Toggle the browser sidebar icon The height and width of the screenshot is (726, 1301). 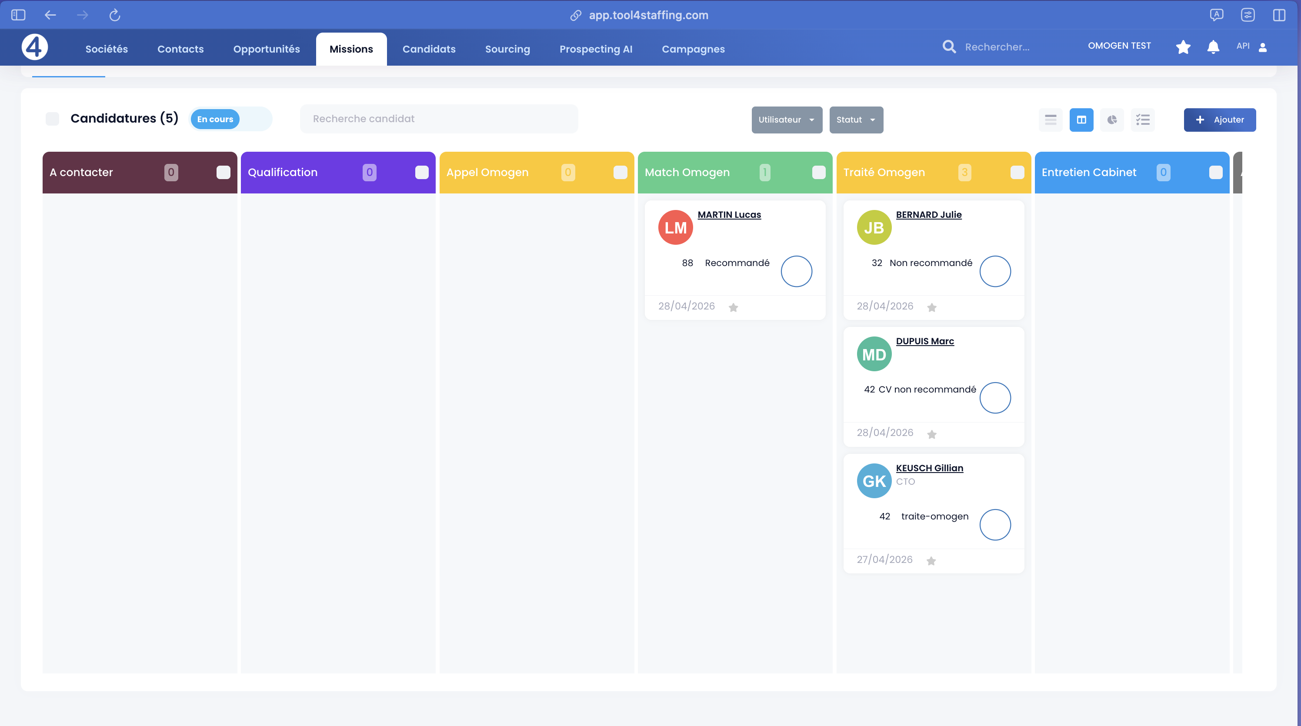18,15
